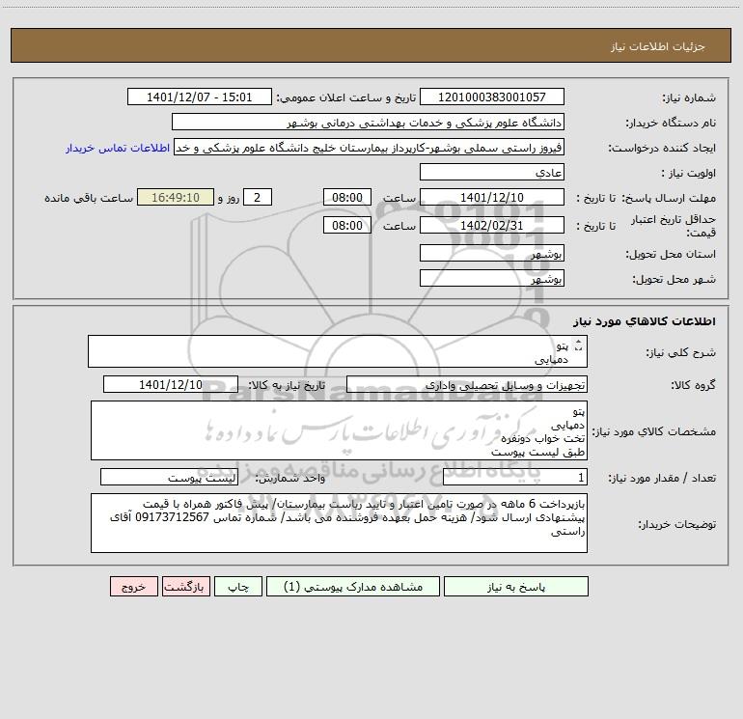743x719 pixels.
Task: Click the goods need date 1401/12/10 field
Action: pyautogui.click(x=171, y=384)
